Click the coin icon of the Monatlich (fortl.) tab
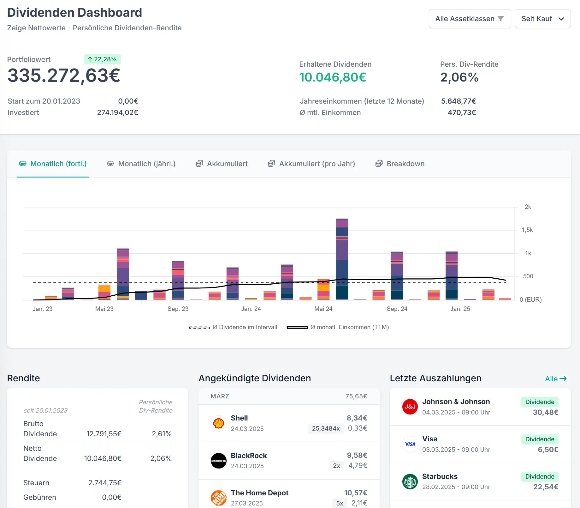580x508 pixels. click(23, 164)
